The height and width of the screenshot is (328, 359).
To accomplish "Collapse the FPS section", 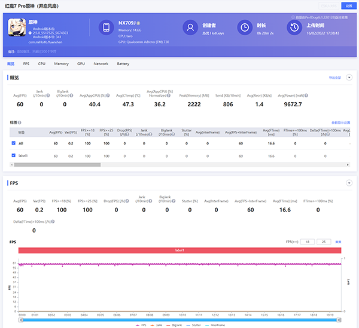I will pos(349,183).
